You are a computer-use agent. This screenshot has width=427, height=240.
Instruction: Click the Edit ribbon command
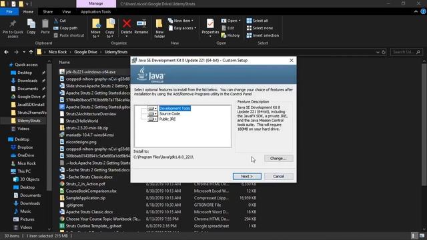click(x=228, y=28)
